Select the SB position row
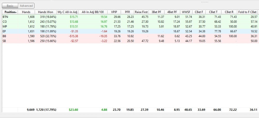Image resolution: width=259 pixels, height=118 pixels. [130, 41]
